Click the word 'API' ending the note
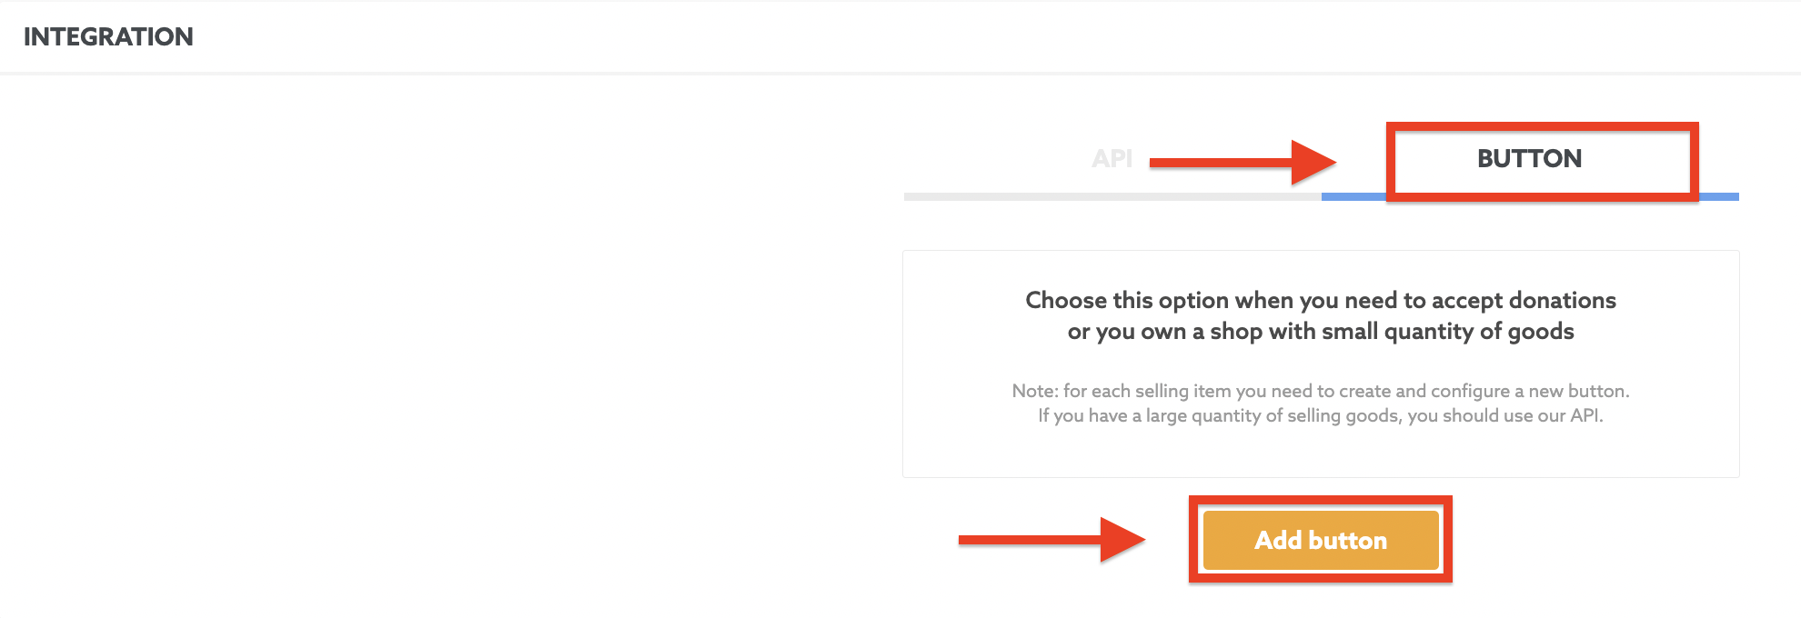1801x618 pixels. (1585, 415)
